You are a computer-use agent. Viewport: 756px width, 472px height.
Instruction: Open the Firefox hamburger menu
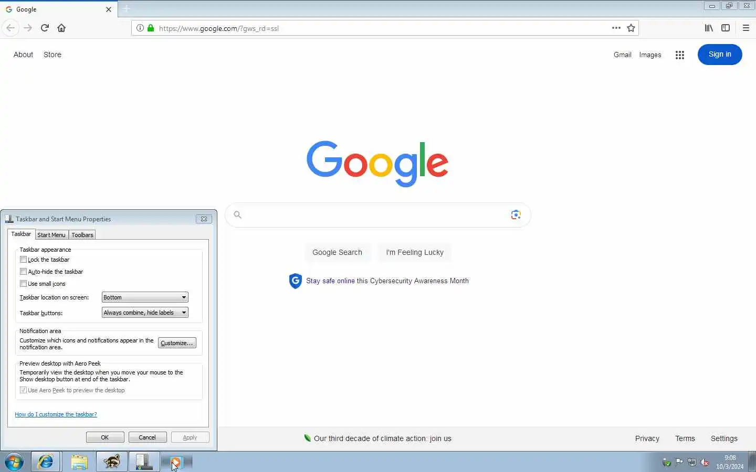(746, 28)
